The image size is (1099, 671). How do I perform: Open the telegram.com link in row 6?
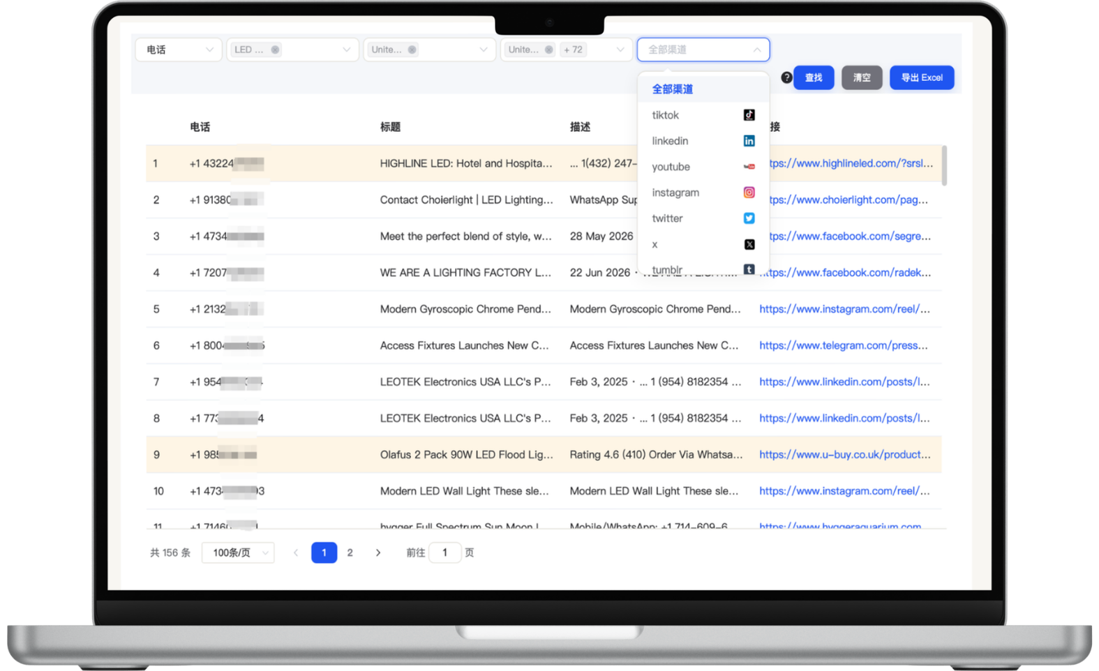tap(844, 345)
